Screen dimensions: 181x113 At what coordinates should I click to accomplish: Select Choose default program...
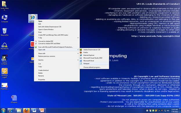(94, 67)
